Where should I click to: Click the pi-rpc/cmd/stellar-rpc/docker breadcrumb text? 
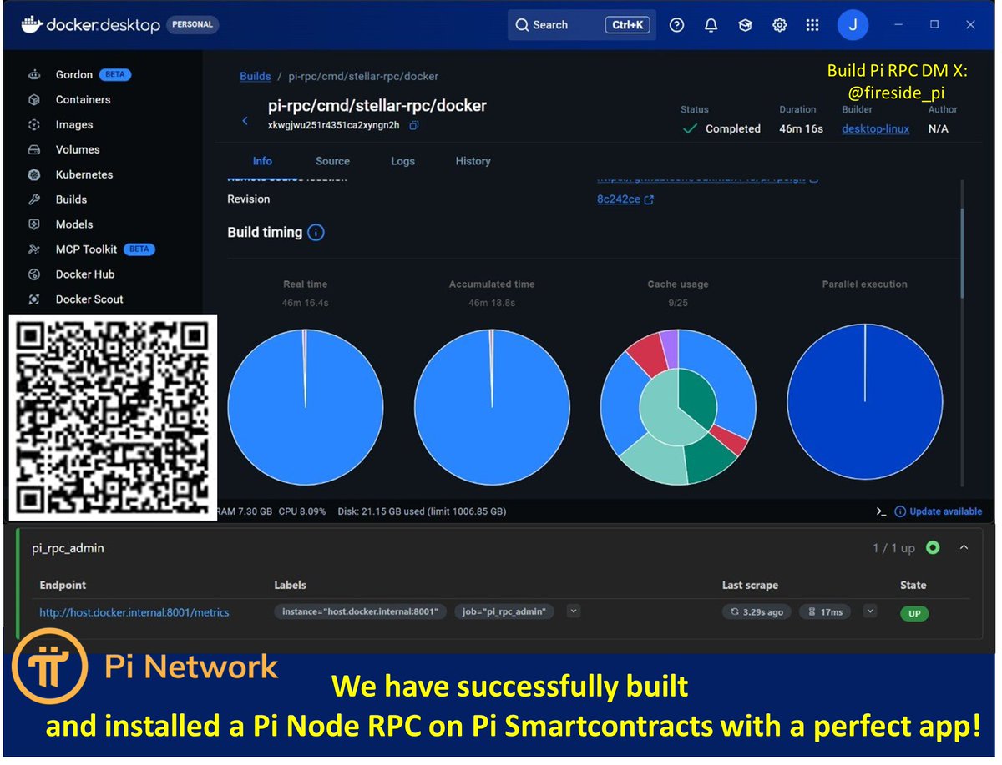click(363, 76)
